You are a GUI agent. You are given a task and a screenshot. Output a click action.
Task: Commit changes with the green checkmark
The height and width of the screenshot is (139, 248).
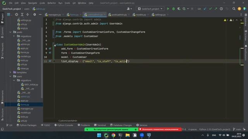tap(210, 9)
